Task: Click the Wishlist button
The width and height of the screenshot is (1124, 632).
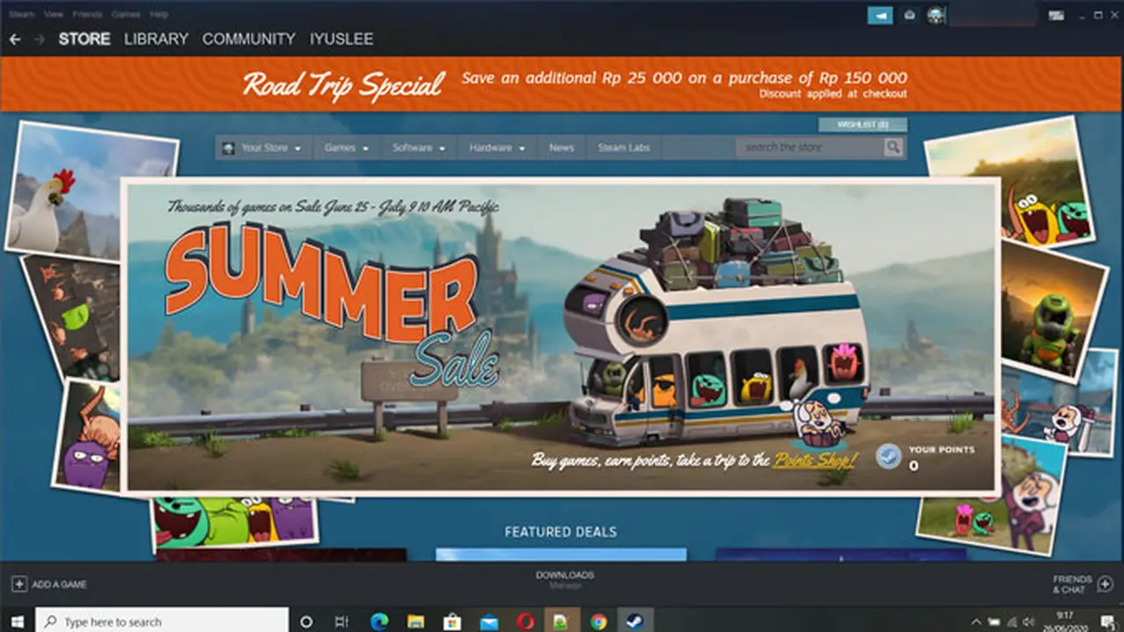Action: point(862,125)
